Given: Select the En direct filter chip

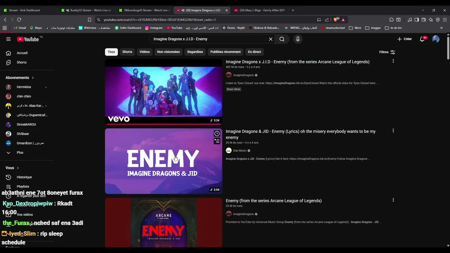Looking at the screenshot, I should (255, 52).
